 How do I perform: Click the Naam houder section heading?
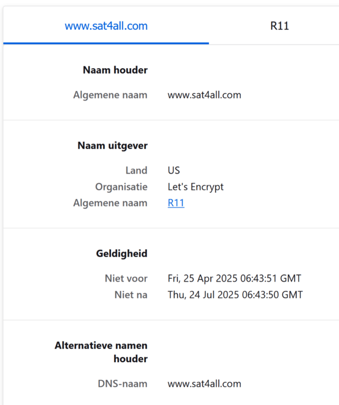click(115, 70)
